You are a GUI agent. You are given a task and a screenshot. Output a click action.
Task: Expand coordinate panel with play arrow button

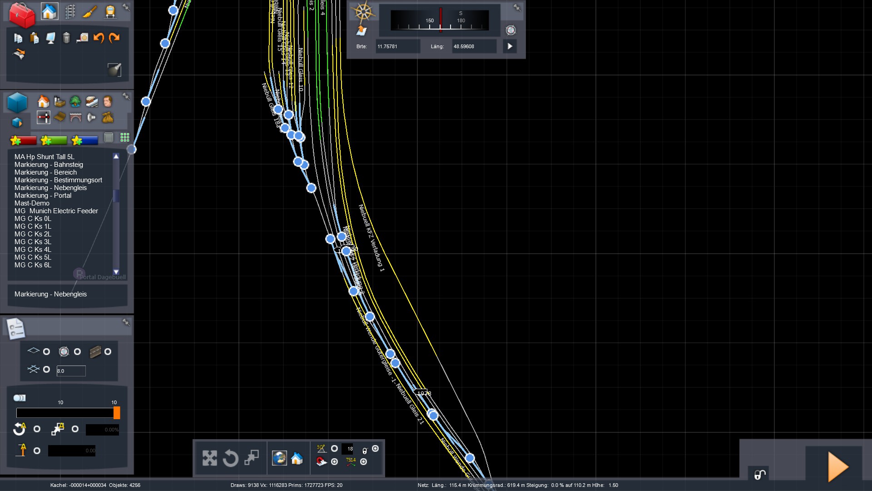click(x=510, y=46)
